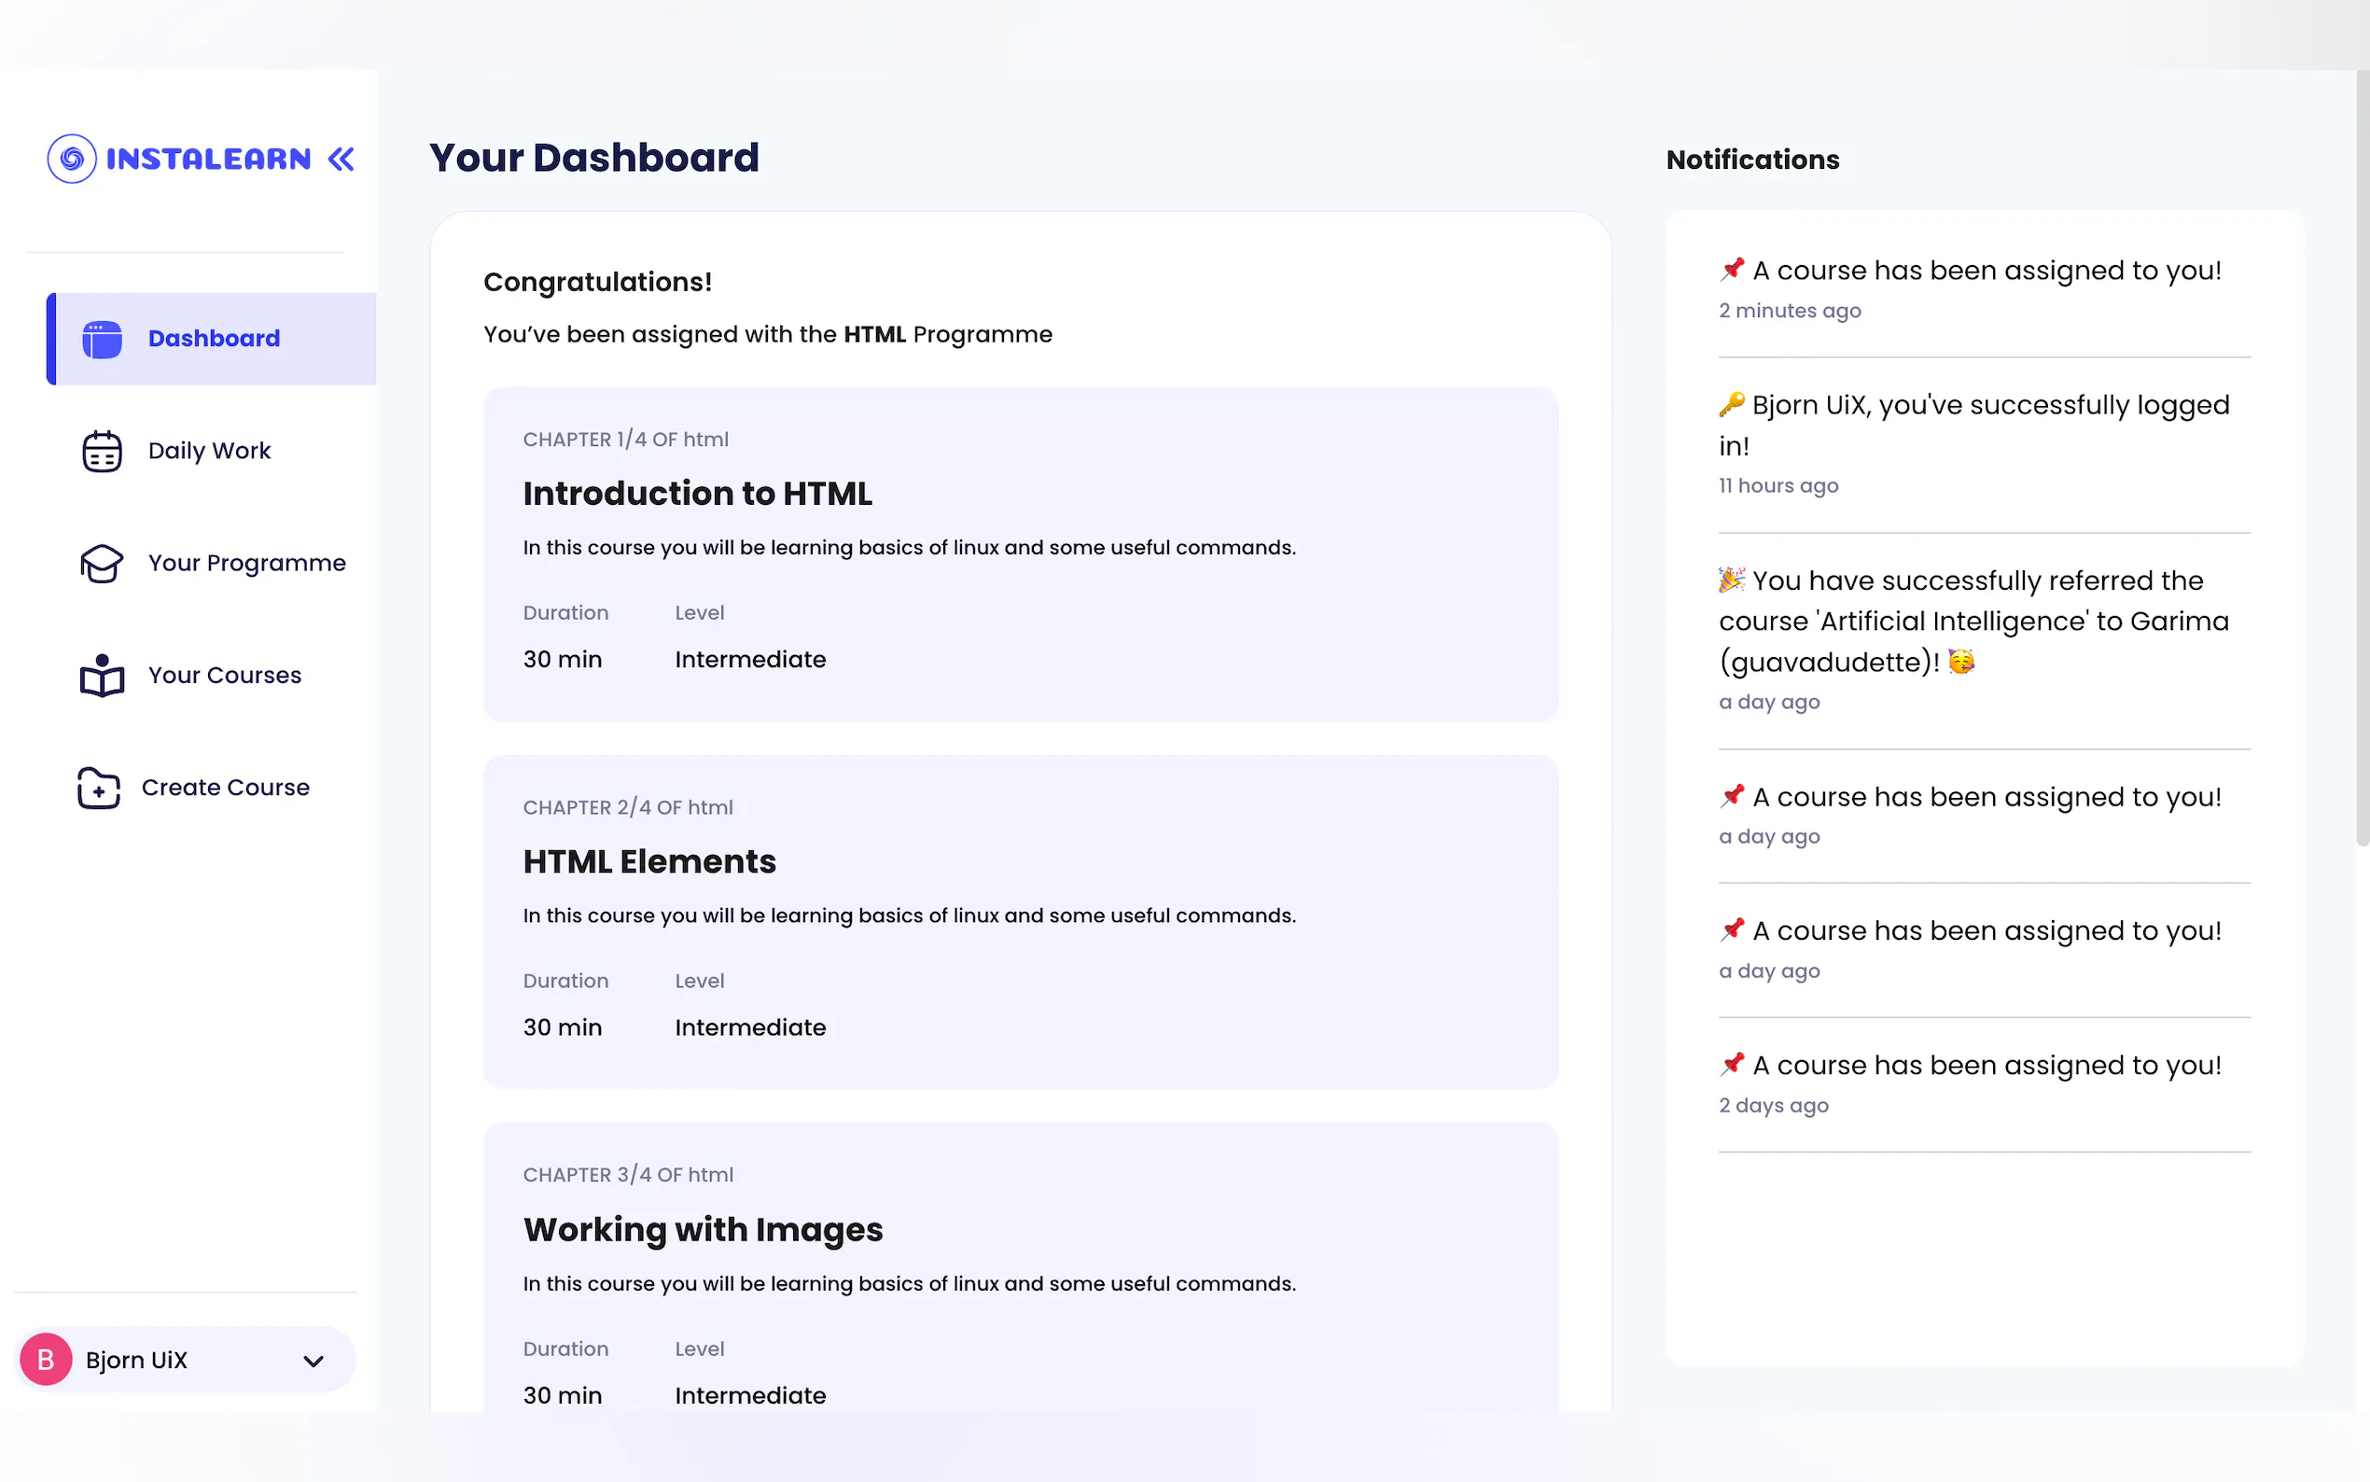
Task: Click the pink B user avatar
Action: tap(46, 1360)
